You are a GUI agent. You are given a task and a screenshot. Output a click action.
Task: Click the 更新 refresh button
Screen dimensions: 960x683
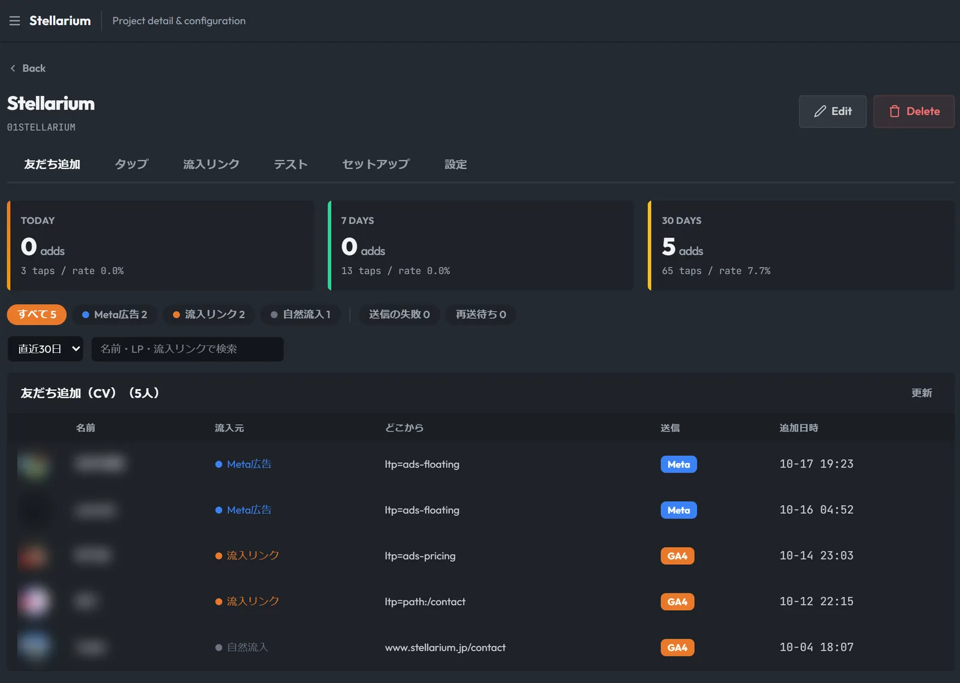(922, 393)
